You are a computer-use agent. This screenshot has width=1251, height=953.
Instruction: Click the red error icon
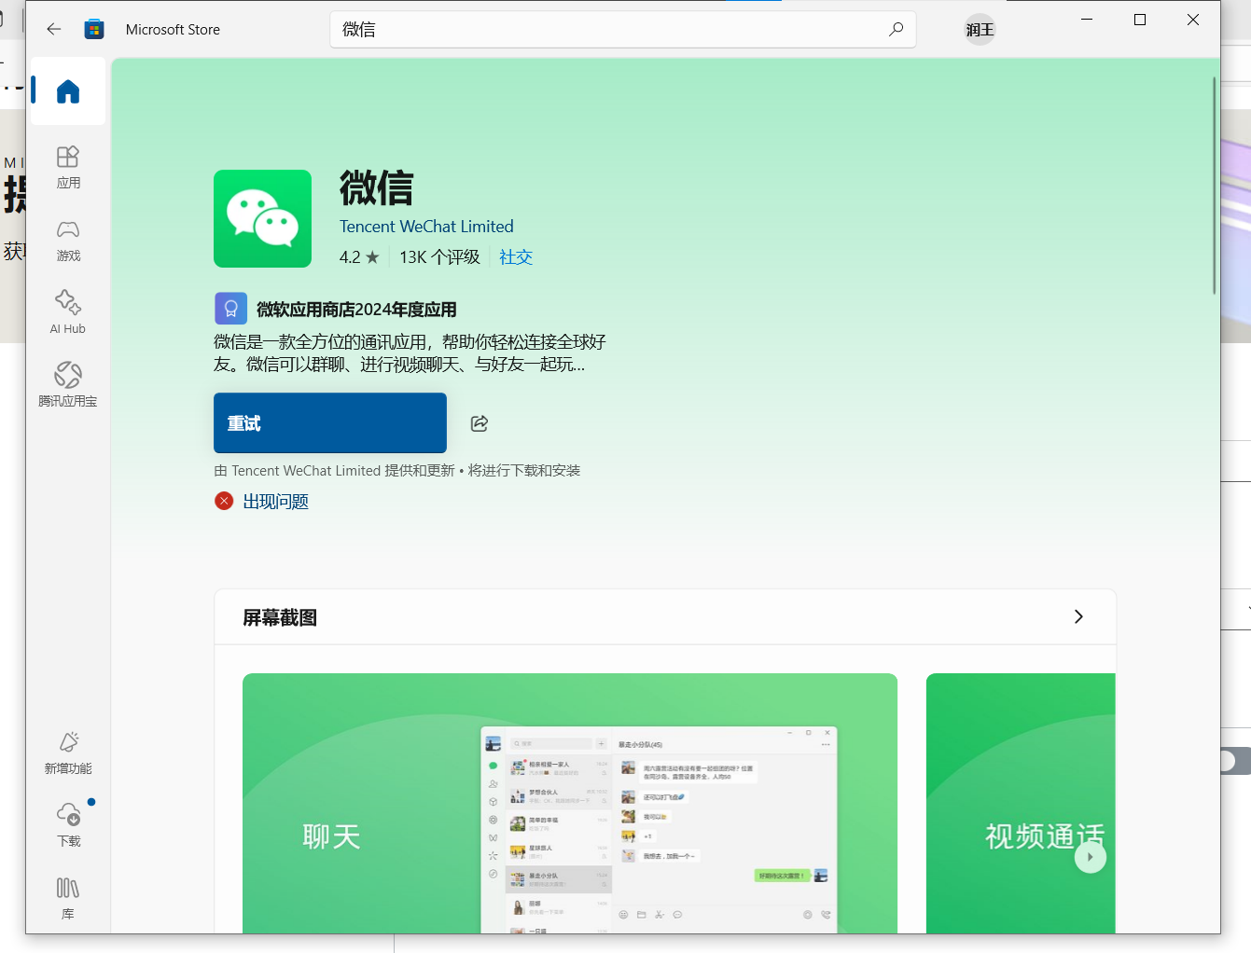pyautogui.click(x=224, y=501)
